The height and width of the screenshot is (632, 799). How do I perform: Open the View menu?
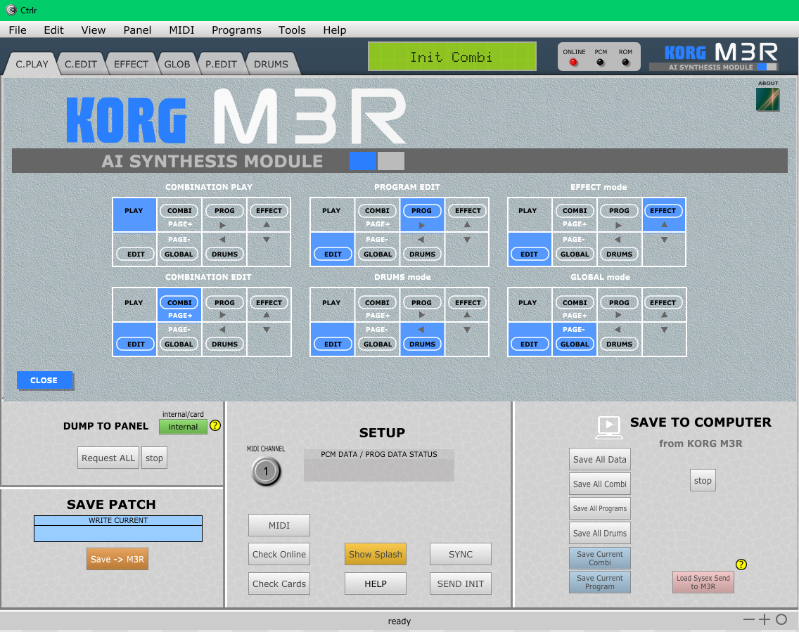(x=94, y=30)
